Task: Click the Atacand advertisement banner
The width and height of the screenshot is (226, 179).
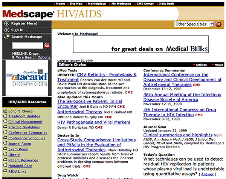Action: click(x=27, y=78)
